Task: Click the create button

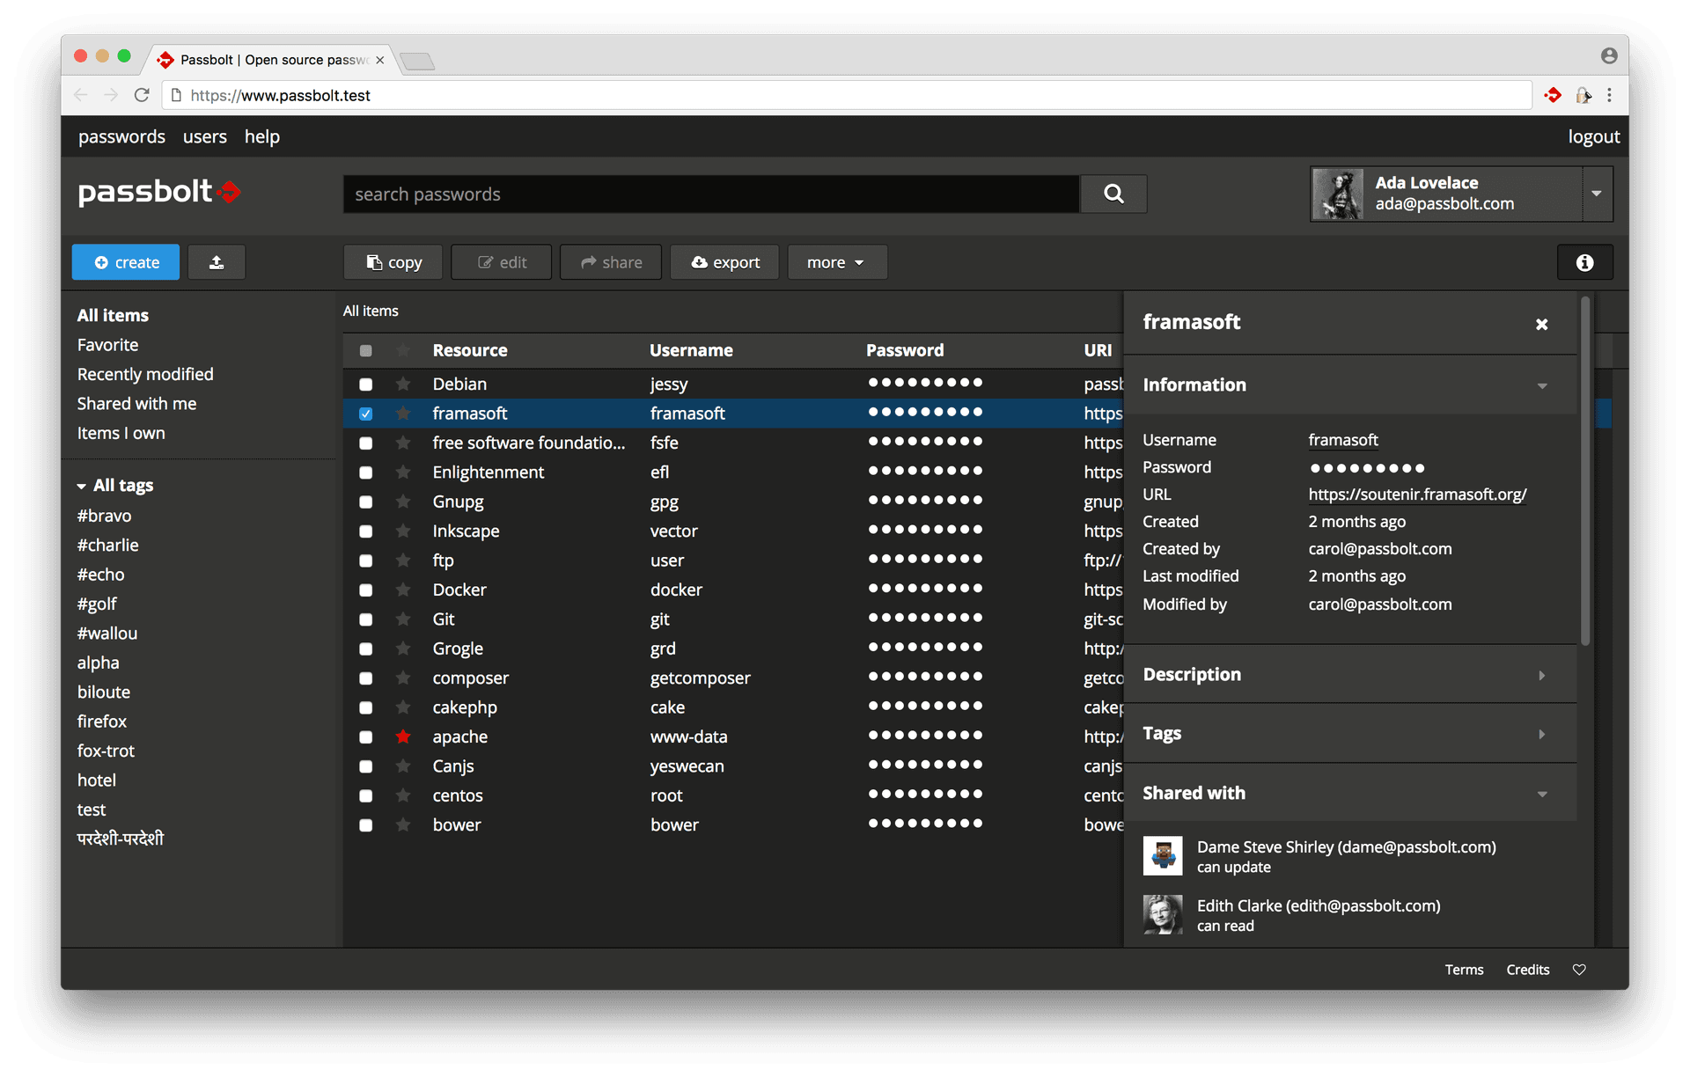Action: click(126, 262)
